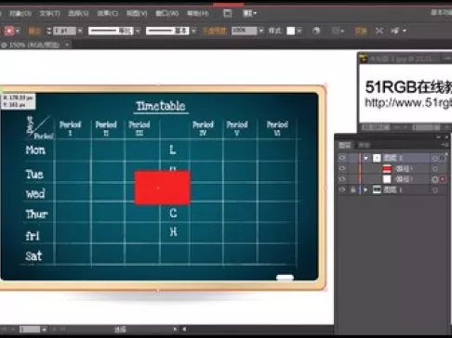The image size is (452, 338).
Task: Click the transform icon in control bar
Action: (361, 31)
